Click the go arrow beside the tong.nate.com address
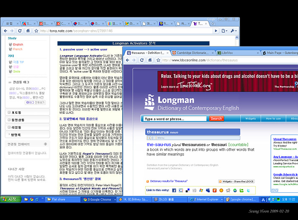Viewport: 298px width, 220px height. (x=216, y=31)
